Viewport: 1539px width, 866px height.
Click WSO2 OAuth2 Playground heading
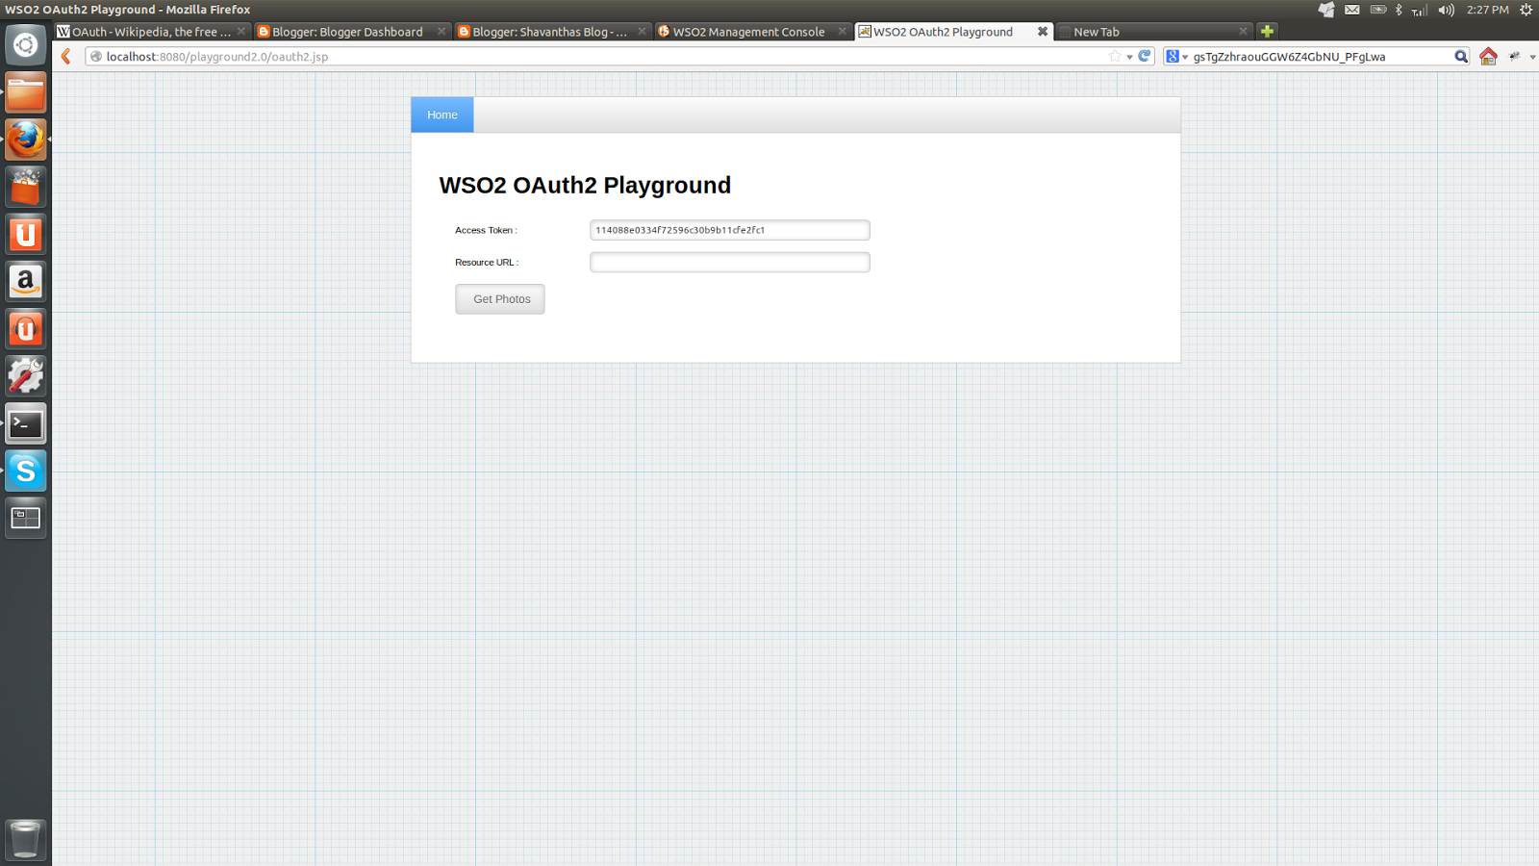585,185
